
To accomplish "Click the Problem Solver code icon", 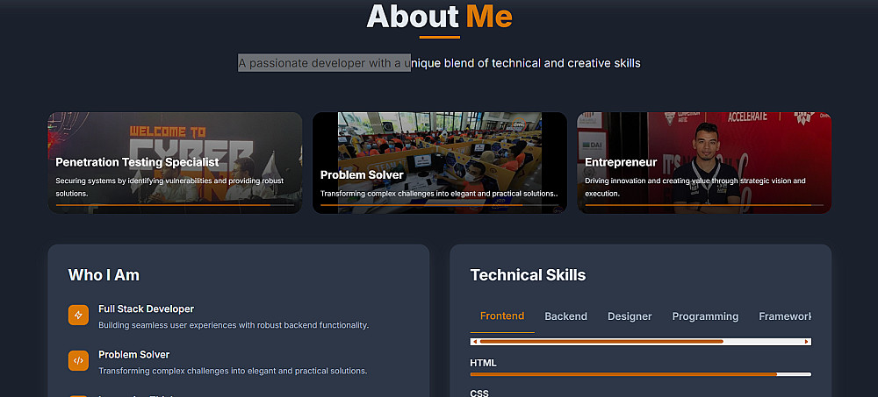I will (78, 359).
